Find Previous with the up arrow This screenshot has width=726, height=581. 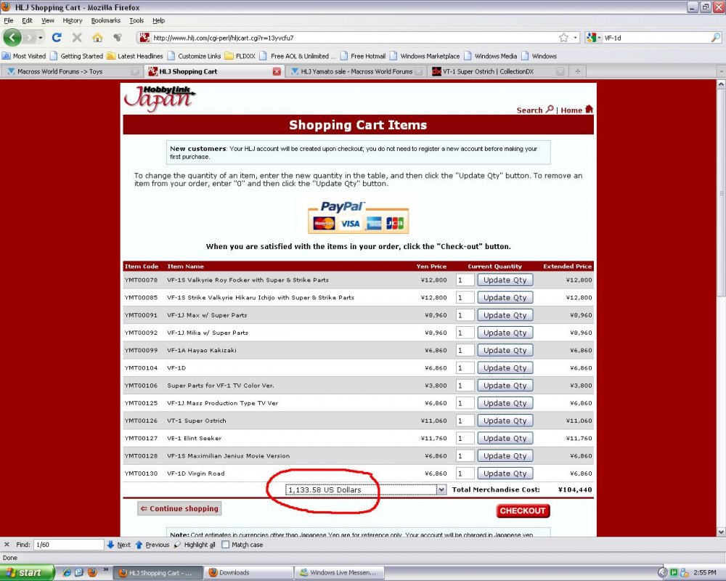tap(152, 545)
